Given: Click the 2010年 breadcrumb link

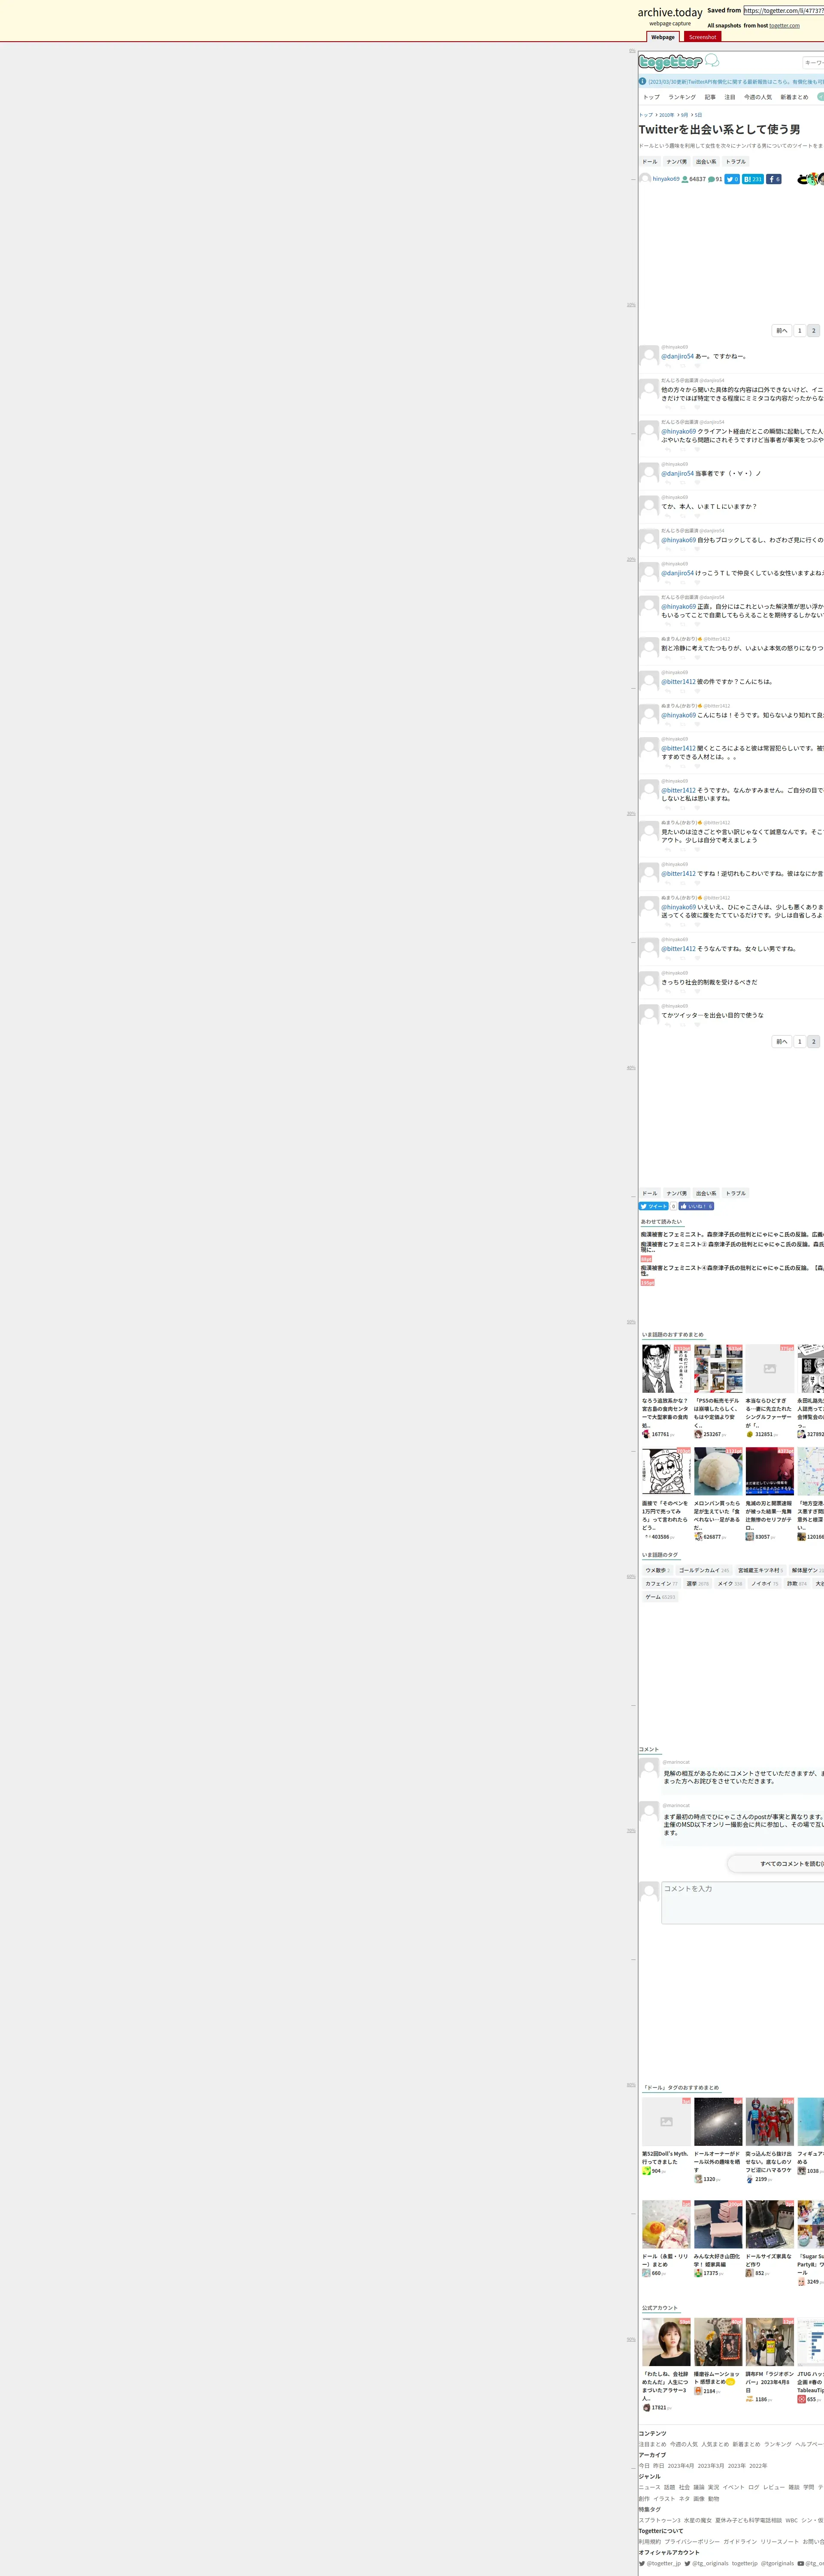Looking at the screenshot, I should (x=666, y=115).
